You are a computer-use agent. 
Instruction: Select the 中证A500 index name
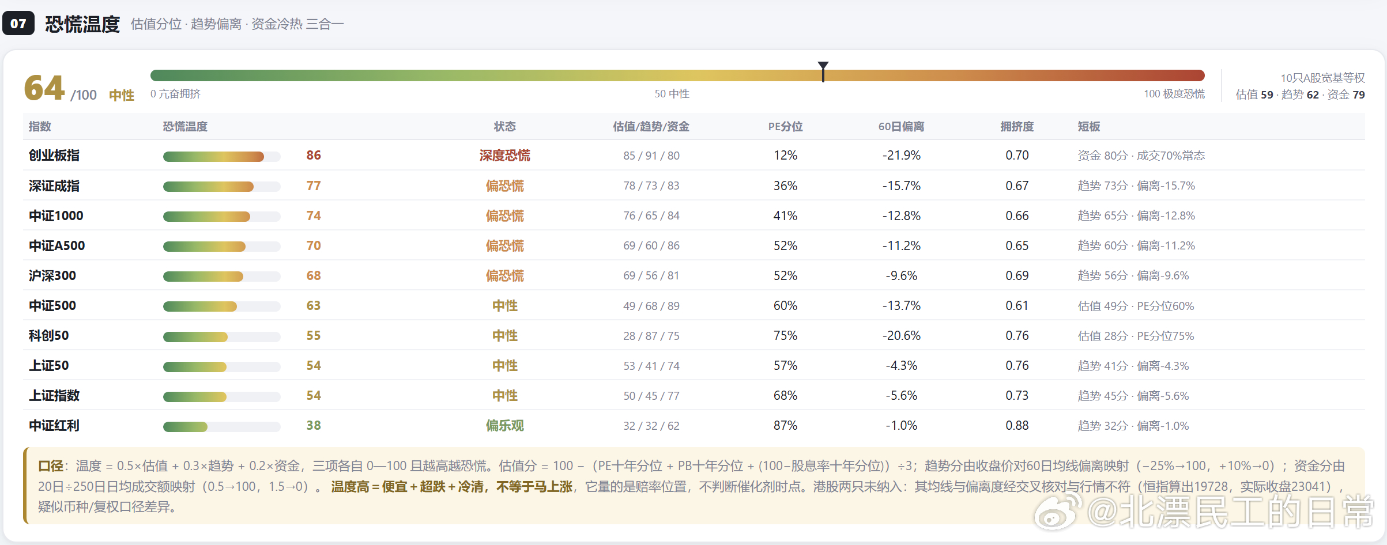coord(56,246)
